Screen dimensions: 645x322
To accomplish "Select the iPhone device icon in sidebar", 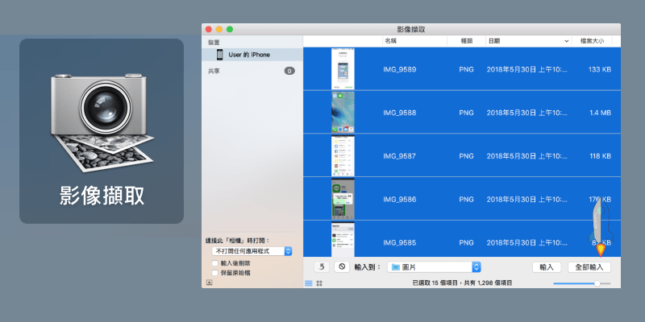I will [x=218, y=55].
